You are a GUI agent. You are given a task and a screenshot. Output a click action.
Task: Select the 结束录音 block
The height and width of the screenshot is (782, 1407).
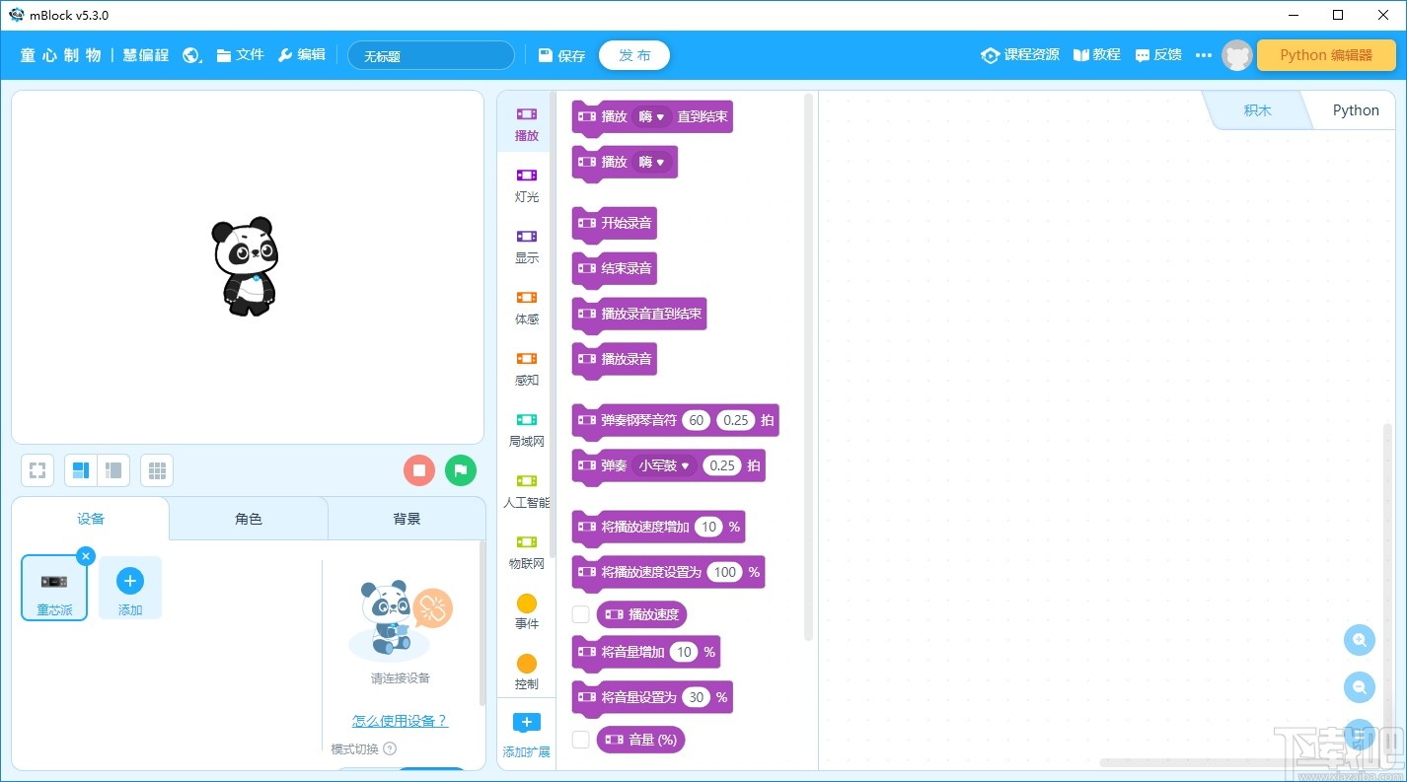point(614,271)
